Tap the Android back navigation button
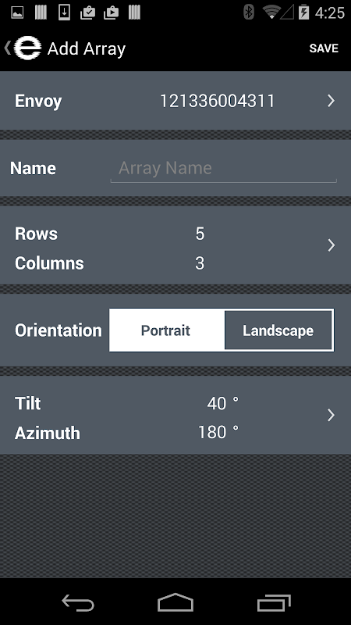 coord(78,602)
